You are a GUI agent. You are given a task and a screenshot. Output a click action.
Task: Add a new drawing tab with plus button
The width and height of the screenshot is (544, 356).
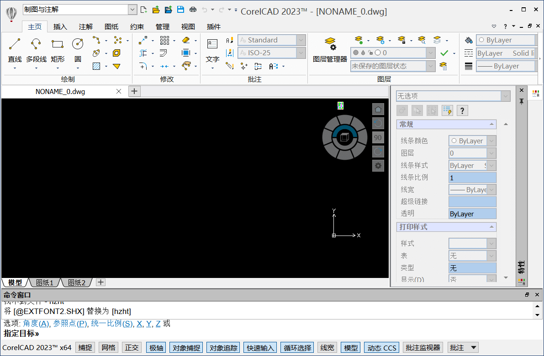click(134, 92)
